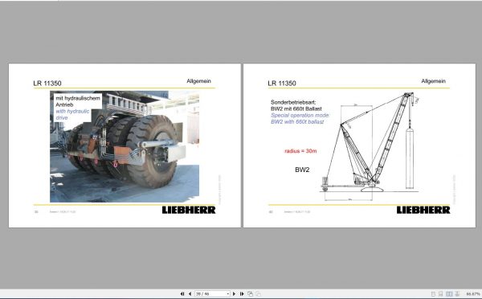This screenshot has height=299, width=482.
Task: Switch to continuous page layout
Action: pyautogui.click(x=440, y=294)
